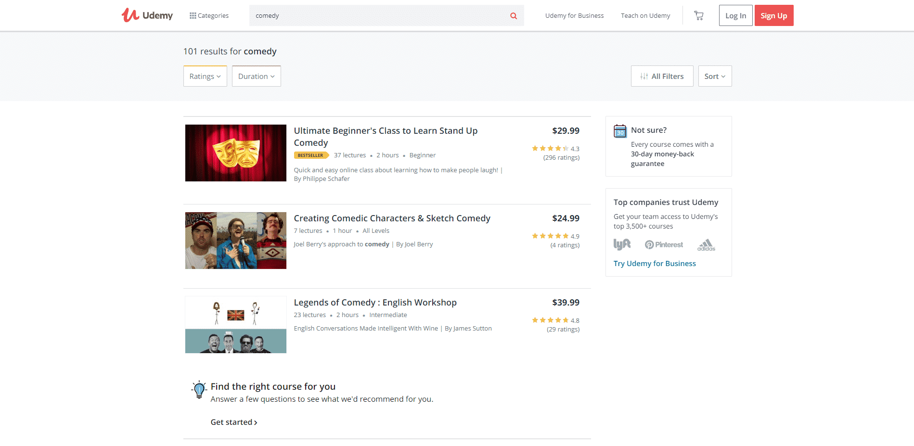Open Creating Comedic Characters & Sketch Comedy title
Viewport: 914px width, 446px height.
click(392, 218)
